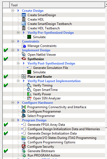Image resolution: width=107 pixels, height=159 pixels.
Task: Click the Manage Constraints document icon
Action: point(24,46)
